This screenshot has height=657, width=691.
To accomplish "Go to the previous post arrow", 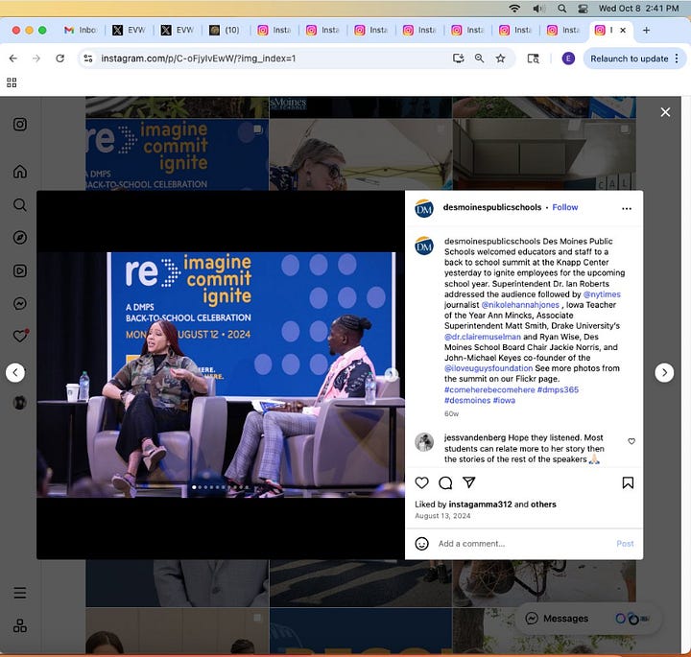I will click(x=15, y=373).
